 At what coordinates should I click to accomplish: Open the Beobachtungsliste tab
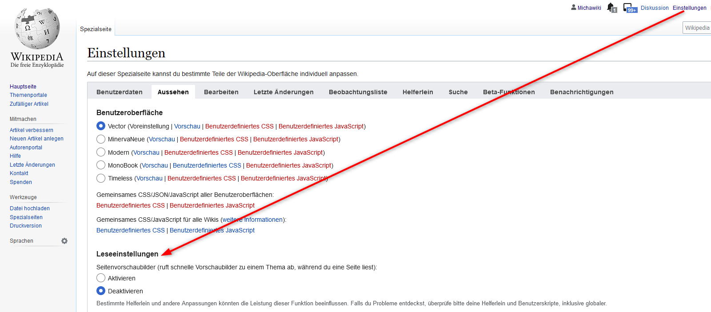[x=358, y=92]
